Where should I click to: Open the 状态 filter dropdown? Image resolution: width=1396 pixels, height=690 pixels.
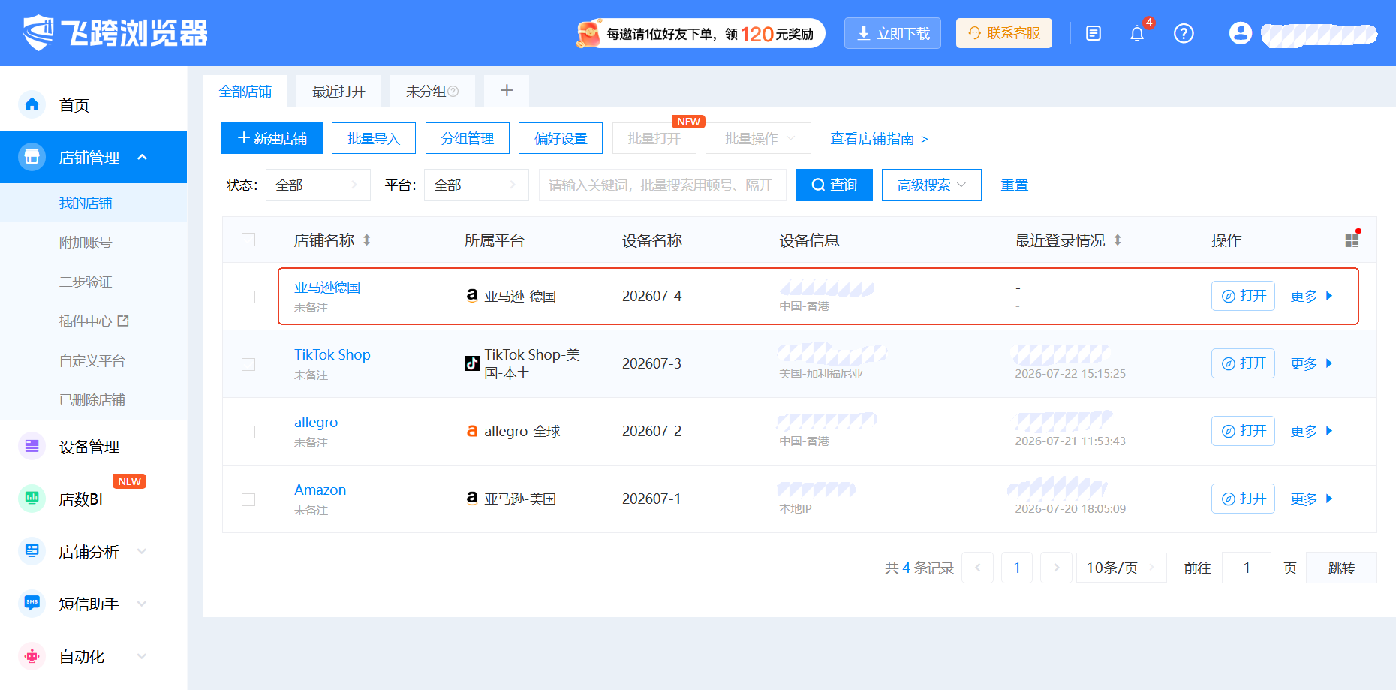point(318,185)
